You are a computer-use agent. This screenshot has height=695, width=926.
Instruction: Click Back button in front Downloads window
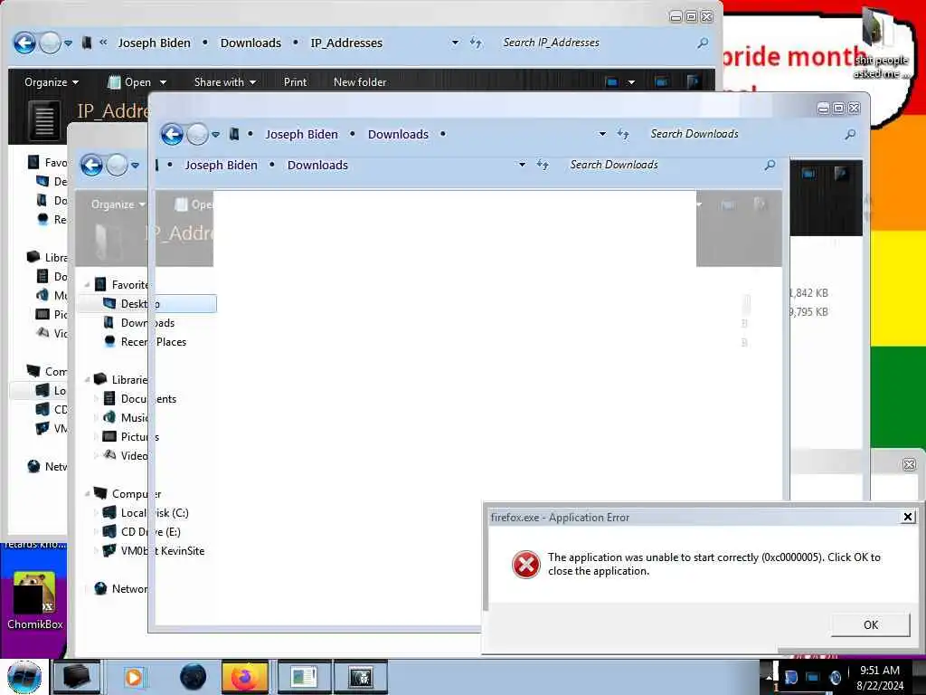point(173,134)
